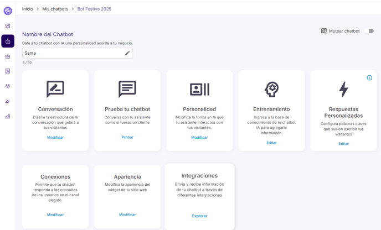Click Modificar under Conexiones
This screenshot has width=381, height=230.
click(x=55, y=215)
